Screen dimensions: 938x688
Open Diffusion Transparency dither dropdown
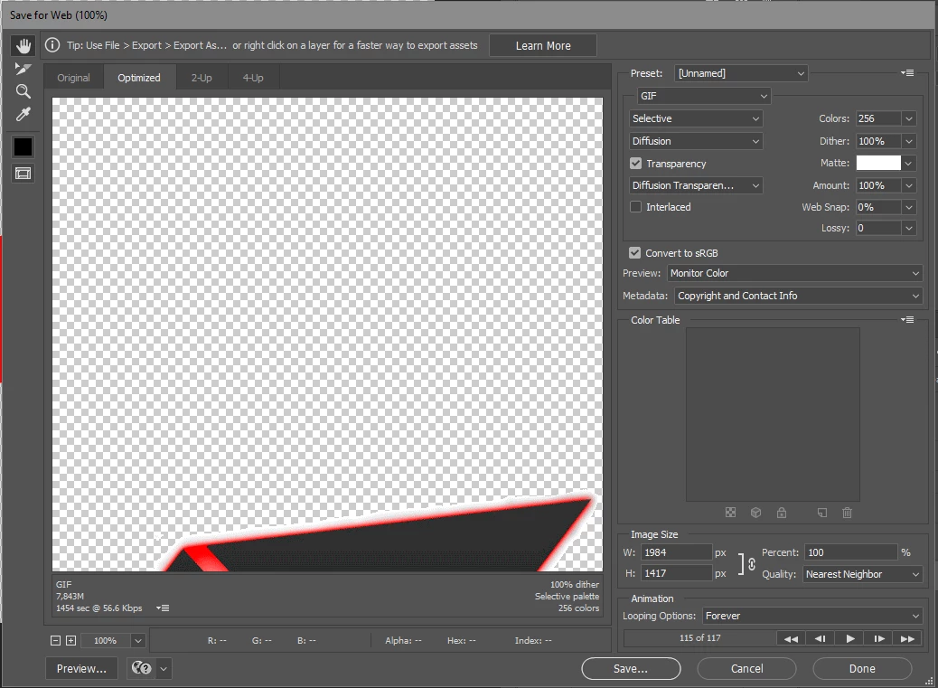tap(696, 185)
